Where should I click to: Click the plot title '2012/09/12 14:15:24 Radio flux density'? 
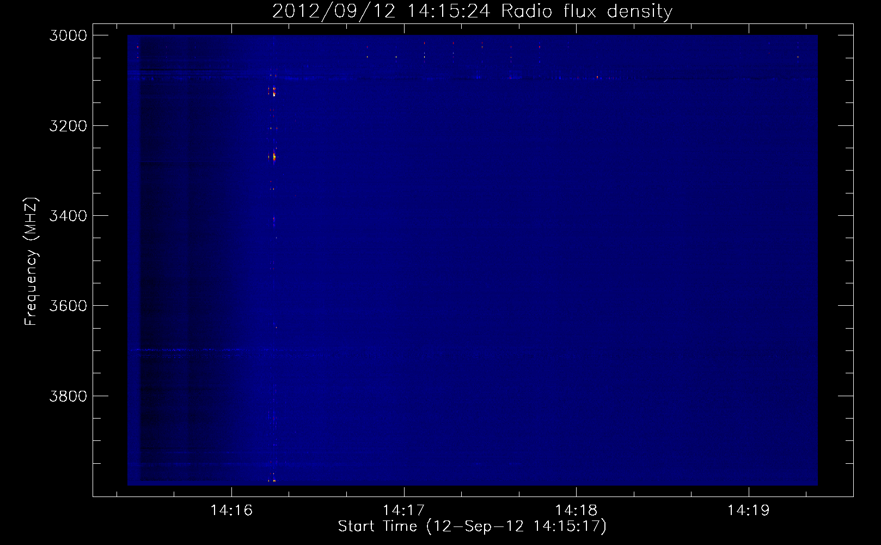click(472, 11)
